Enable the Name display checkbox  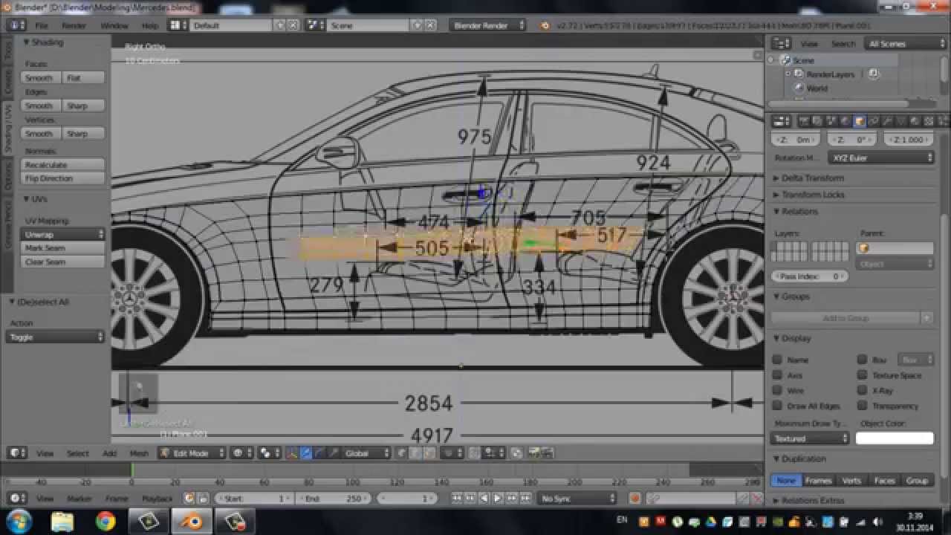[x=777, y=360]
